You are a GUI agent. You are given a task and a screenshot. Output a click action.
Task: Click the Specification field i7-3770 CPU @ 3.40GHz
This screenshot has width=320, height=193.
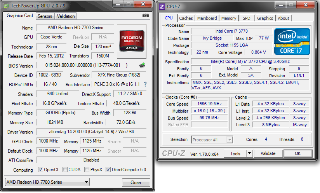(250, 61)
